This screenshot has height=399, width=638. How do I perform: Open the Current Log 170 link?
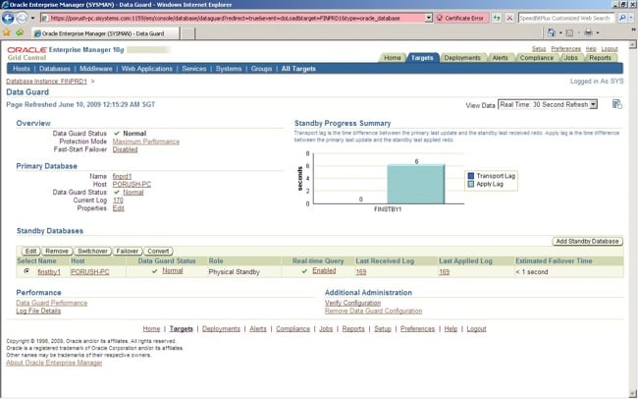pos(118,200)
